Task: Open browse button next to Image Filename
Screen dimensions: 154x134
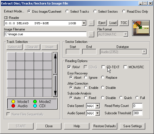Action: coord(91,34)
